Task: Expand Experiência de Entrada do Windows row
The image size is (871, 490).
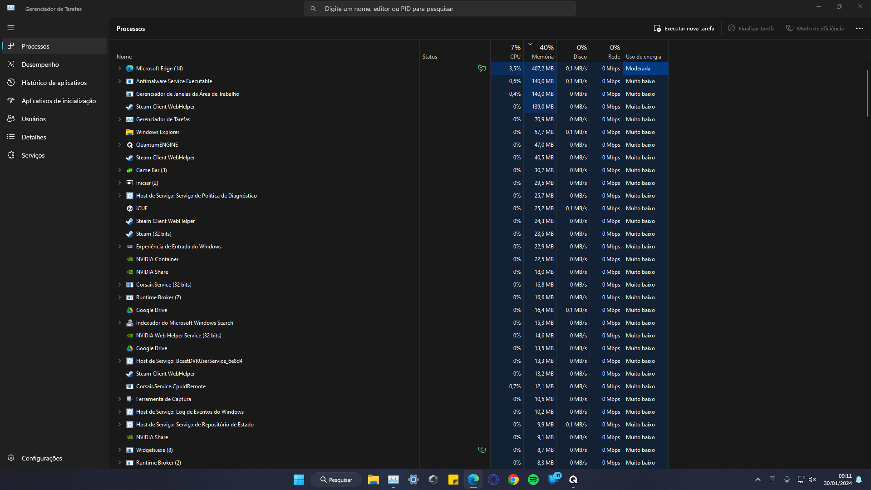Action: [119, 247]
